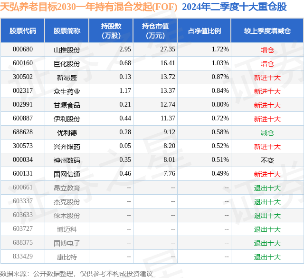
Task: Click 退出十大 label for 康比特
Action: click(x=267, y=257)
